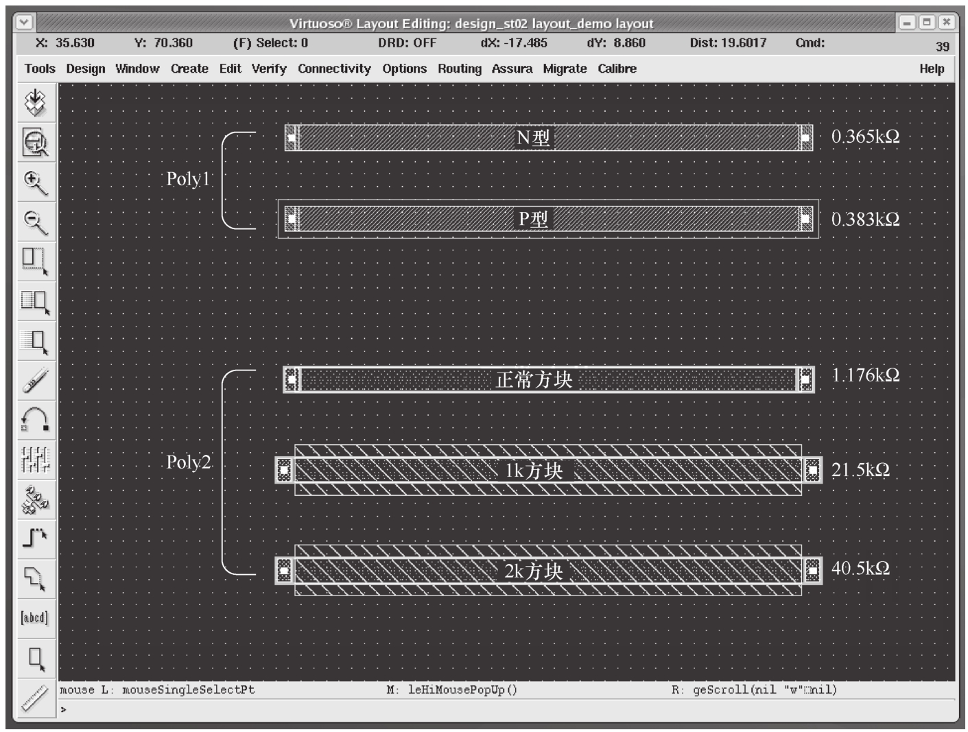Choose the Copy tool icon
Screen dimensions: 968x732
point(36,302)
